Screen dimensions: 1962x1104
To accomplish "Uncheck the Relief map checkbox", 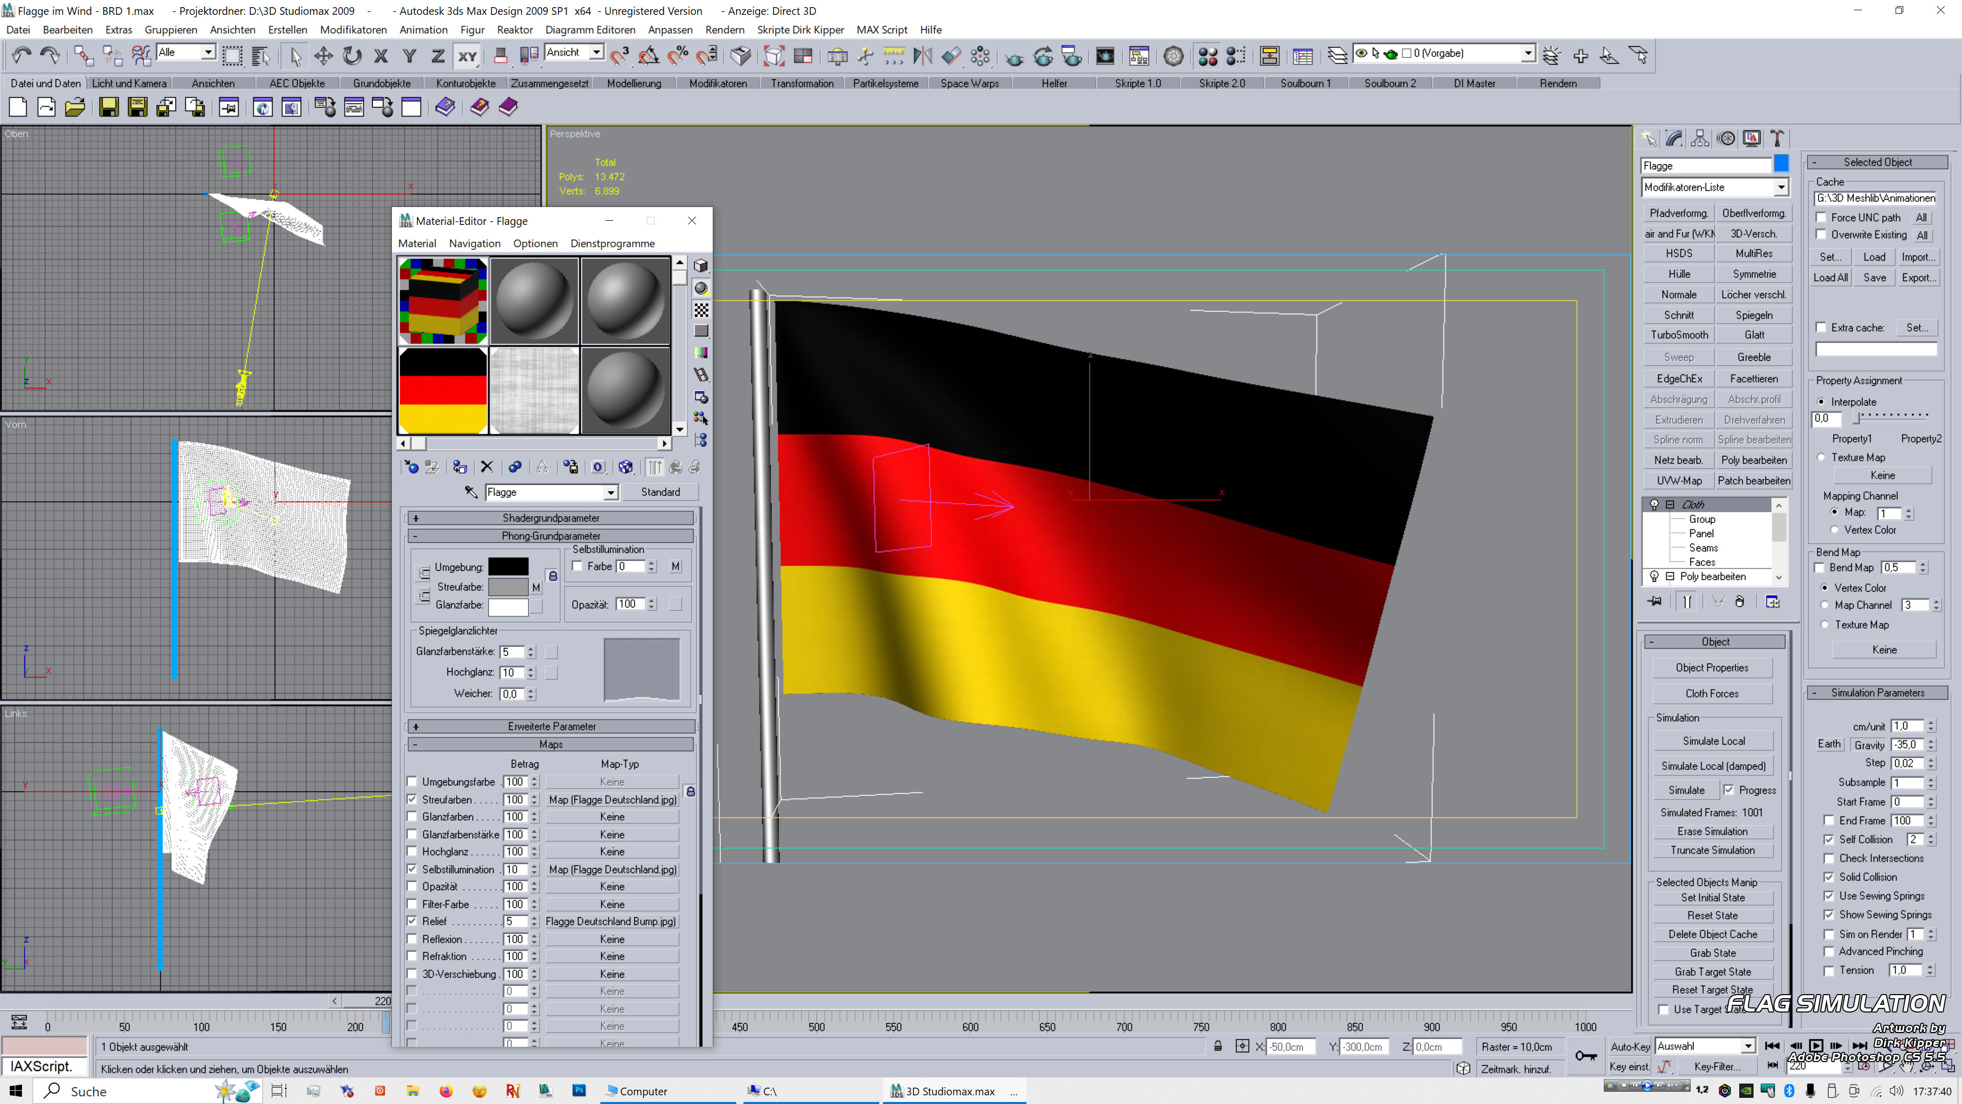I will click(412, 921).
